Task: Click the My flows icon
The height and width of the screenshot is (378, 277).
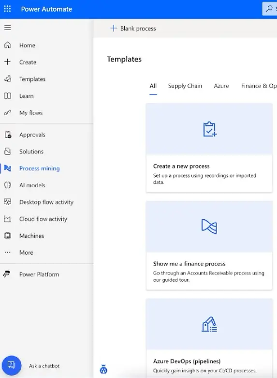Action: pos(7,112)
